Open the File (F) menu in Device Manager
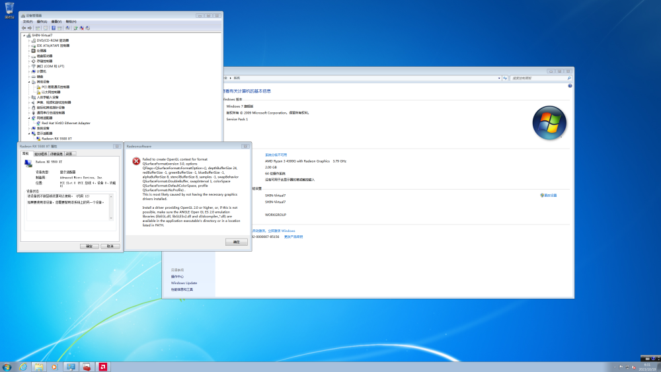Image resolution: width=661 pixels, height=372 pixels. [x=28, y=22]
